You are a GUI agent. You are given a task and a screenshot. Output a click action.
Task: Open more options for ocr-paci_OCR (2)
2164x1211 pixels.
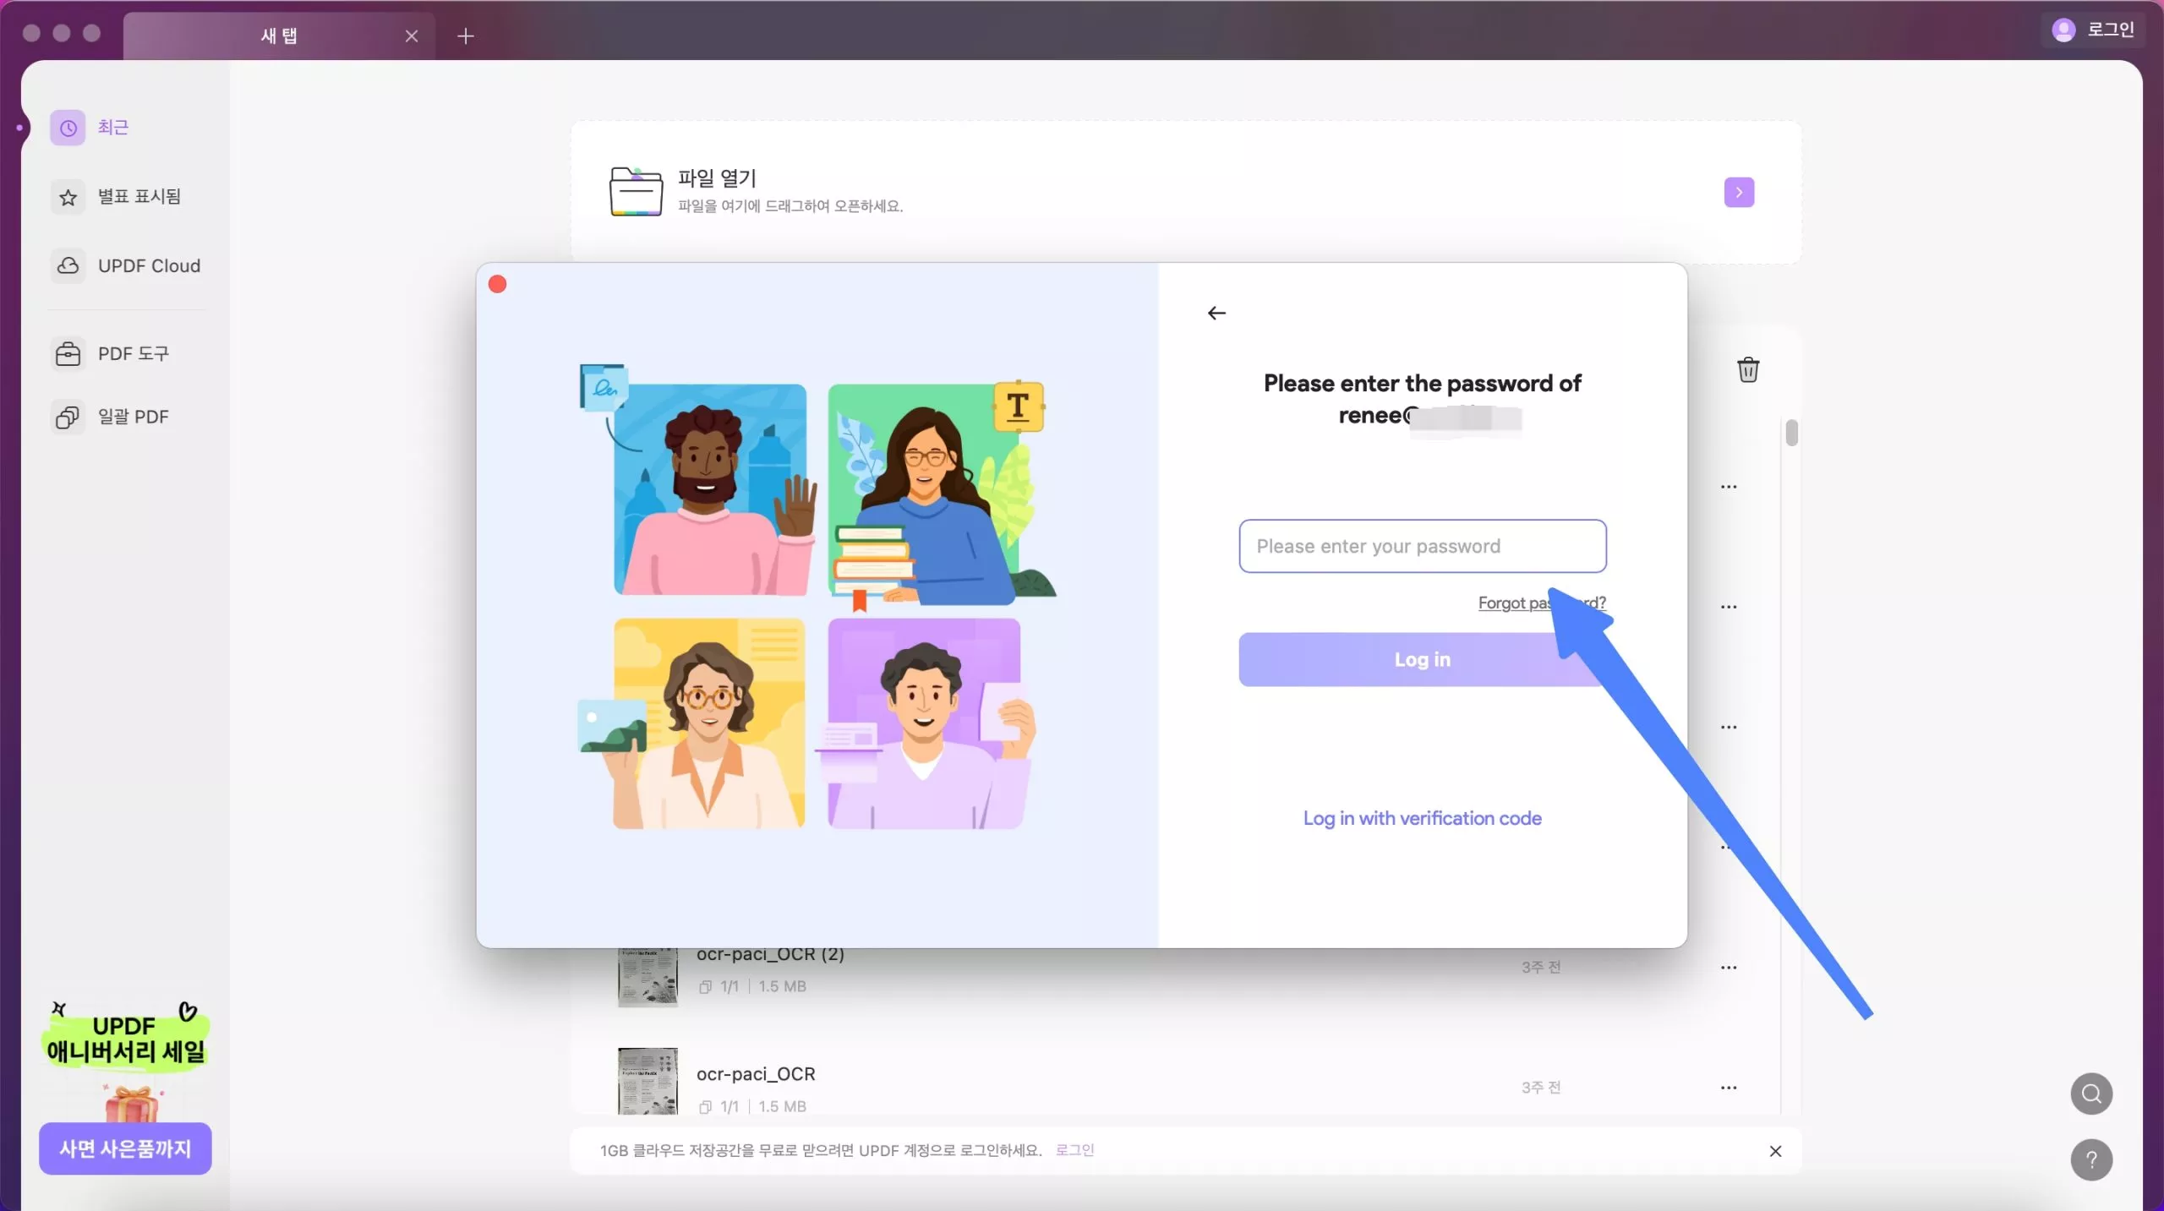[x=1729, y=968]
